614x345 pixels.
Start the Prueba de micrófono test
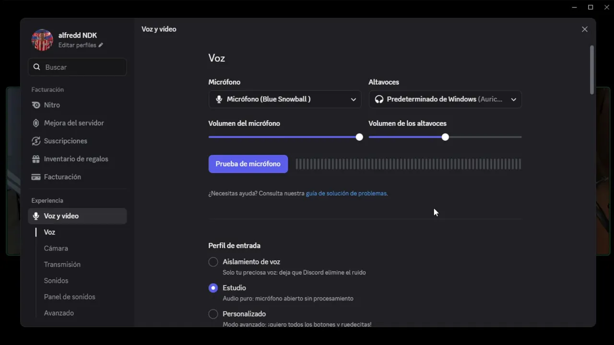coord(248,164)
